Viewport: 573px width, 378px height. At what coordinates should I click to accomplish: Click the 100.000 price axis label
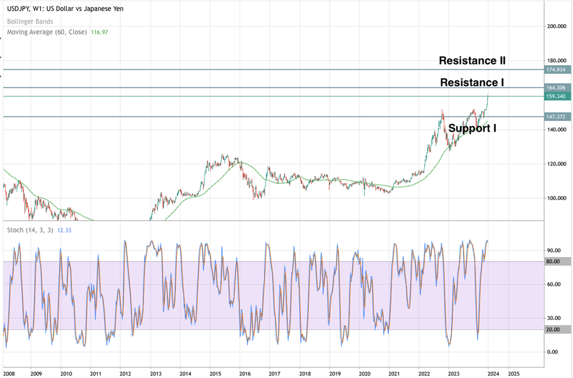pyautogui.click(x=555, y=198)
